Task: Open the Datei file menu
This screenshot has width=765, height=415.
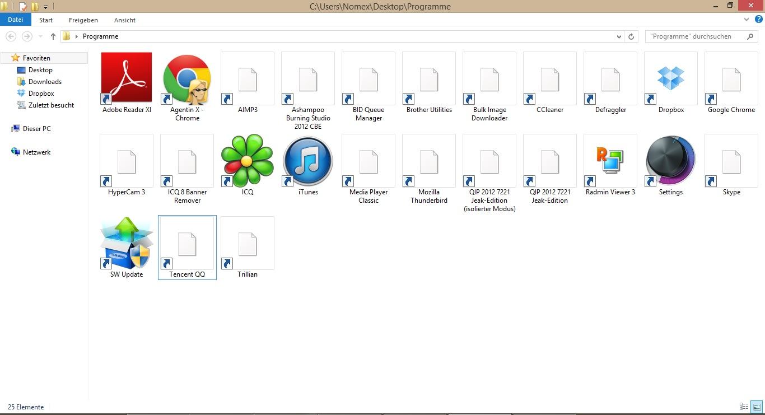Action: (x=15, y=20)
